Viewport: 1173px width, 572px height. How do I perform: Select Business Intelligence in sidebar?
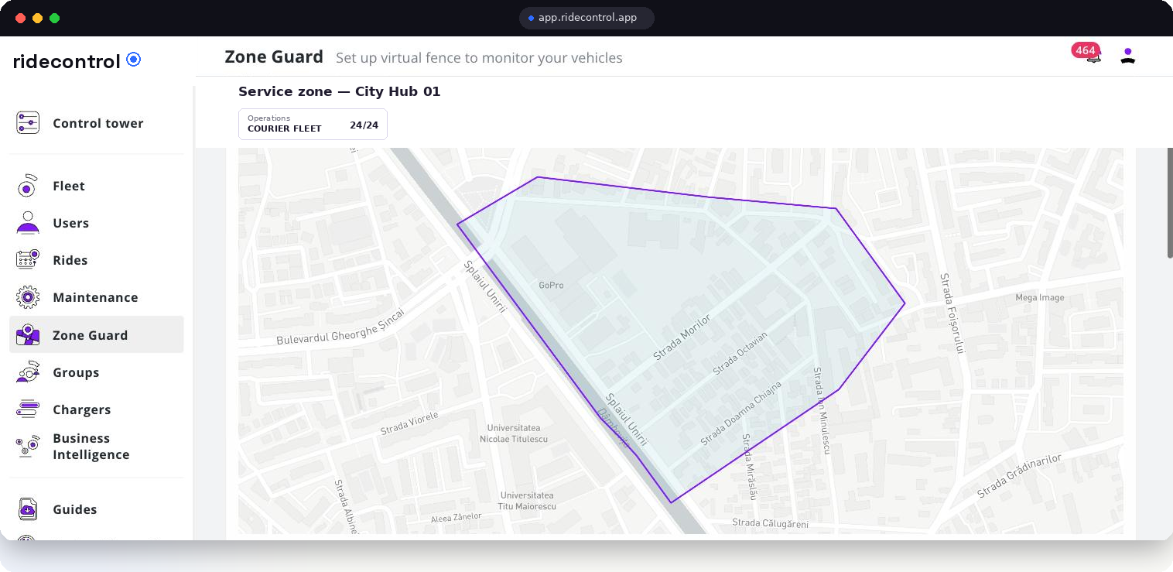click(x=91, y=447)
